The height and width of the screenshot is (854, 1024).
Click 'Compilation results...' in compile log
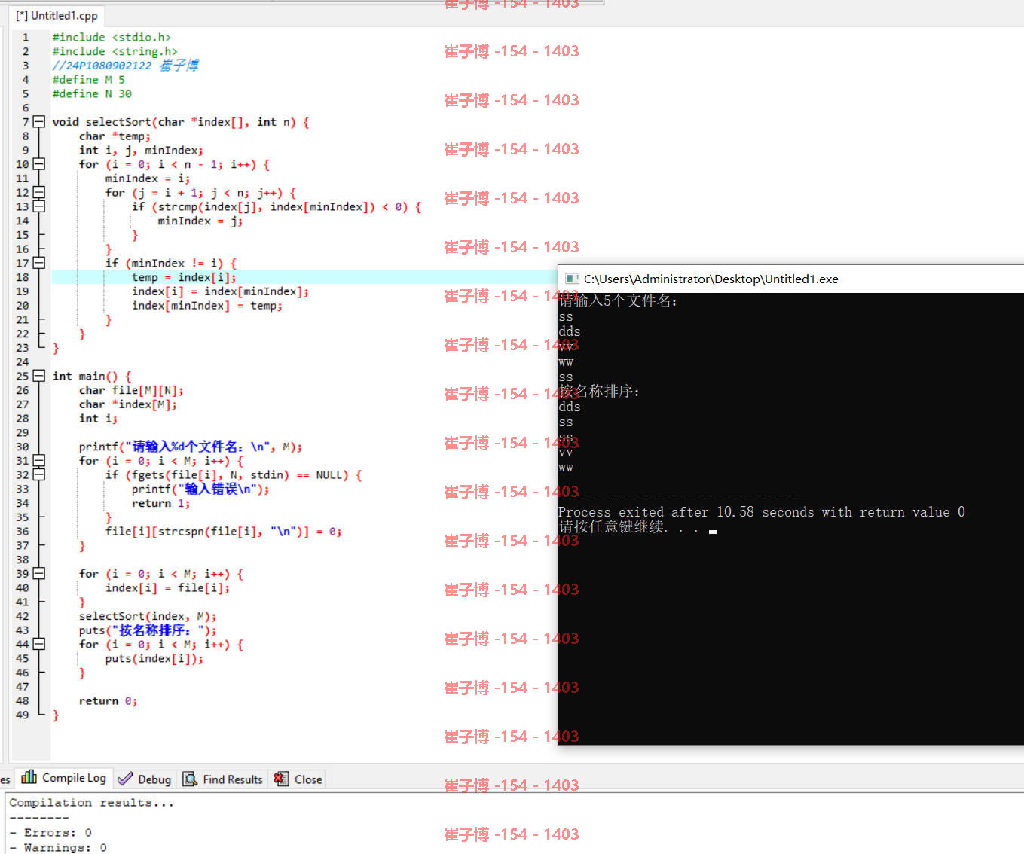91,803
